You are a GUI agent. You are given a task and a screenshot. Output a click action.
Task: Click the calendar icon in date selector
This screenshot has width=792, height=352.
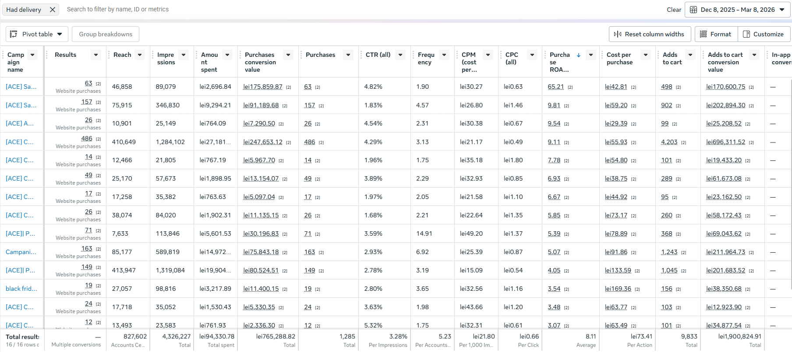coord(693,10)
